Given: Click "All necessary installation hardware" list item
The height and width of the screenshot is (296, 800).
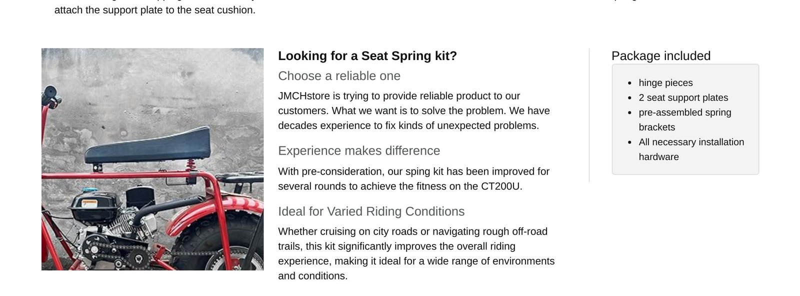Looking at the screenshot, I should click(691, 149).
